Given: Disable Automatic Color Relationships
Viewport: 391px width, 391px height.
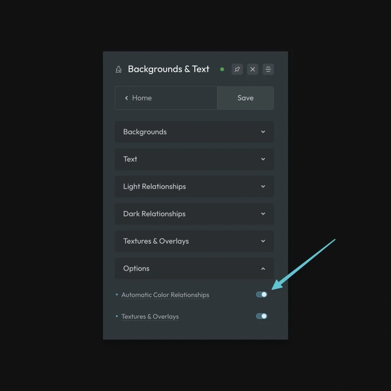Looking at the screenshot, I should (x=261, y=294).
